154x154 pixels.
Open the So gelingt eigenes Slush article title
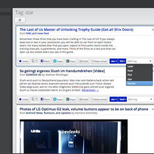[62, 71]
